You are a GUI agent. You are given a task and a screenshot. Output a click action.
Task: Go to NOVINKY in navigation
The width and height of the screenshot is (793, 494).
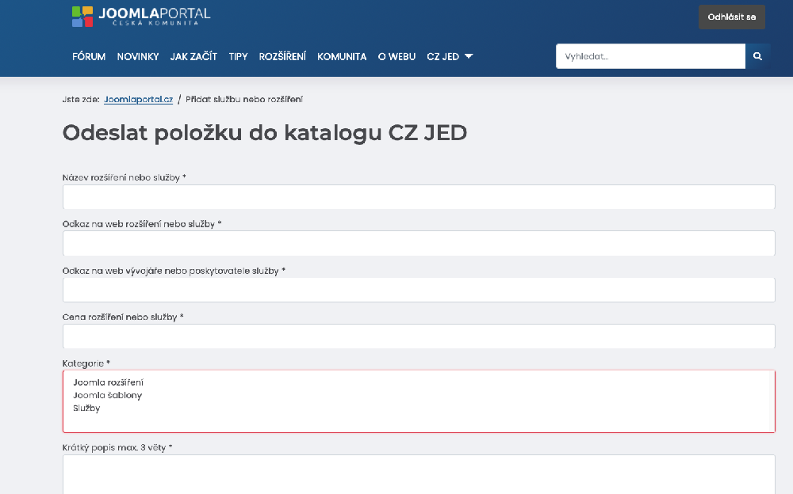point(138,56)
